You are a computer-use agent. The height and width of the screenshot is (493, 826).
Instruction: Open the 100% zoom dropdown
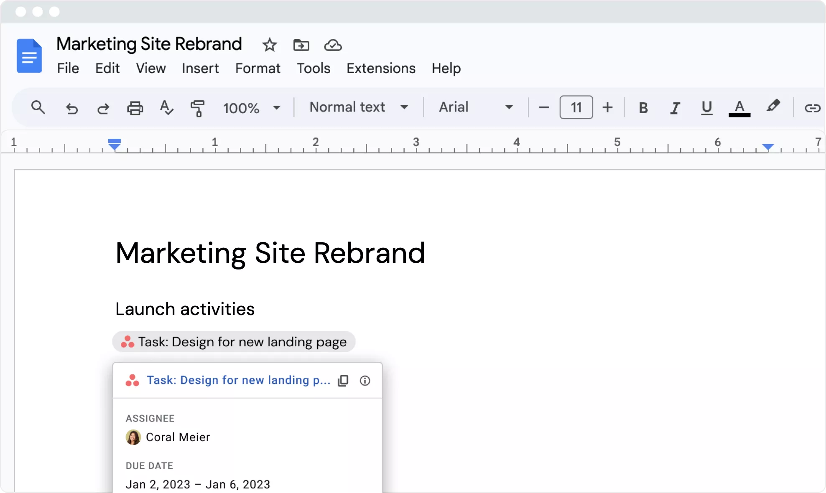pyautogui.click(x=251, y=108)
